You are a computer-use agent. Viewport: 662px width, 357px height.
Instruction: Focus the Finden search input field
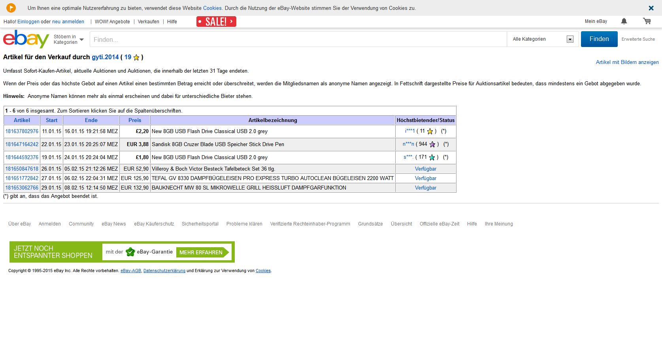click(298, 39)
